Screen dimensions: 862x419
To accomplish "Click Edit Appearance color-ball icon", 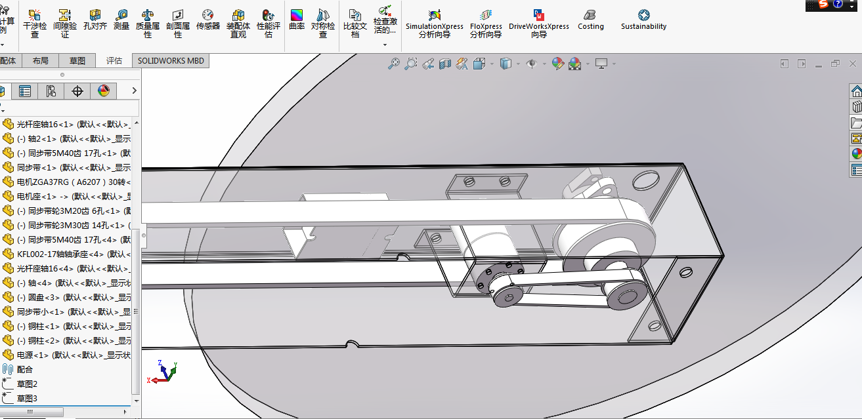I will pyautogui.click(x=557, y=64).
